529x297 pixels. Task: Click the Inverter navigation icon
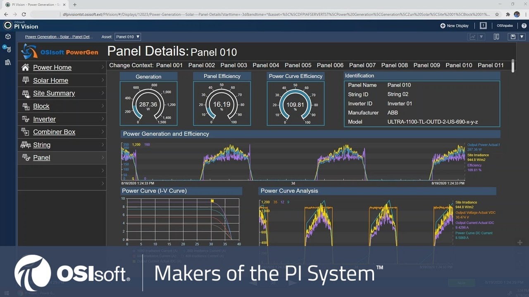click(26, 119)
